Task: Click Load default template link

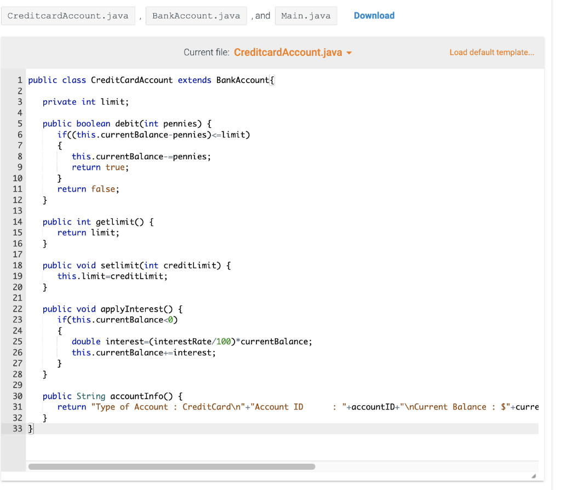Action: [x=491, y=52]
